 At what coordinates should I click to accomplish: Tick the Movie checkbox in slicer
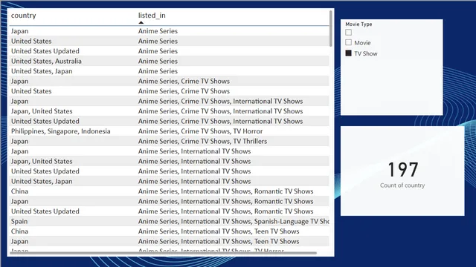[x=349, y=42]
